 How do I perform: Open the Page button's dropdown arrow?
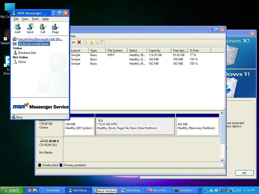pos(58,27)
